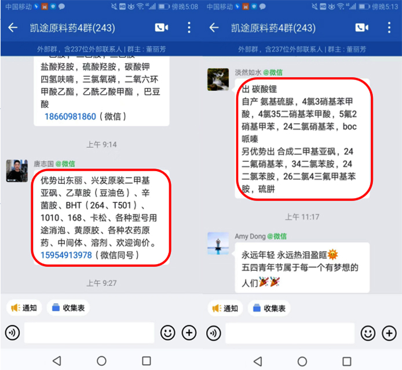This screenshot has height=370, width=402.
Task: Open 淡然如水 avatar profile
Action: point(218,79)
